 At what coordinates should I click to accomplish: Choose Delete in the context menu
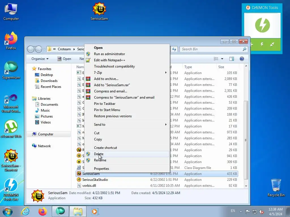128,154
